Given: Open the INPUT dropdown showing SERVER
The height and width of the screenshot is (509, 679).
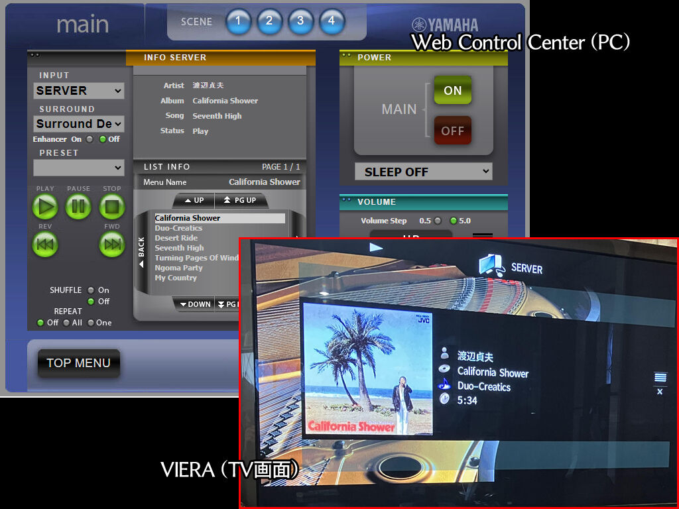Looking at the screenshot, I should tap(79, 91).
